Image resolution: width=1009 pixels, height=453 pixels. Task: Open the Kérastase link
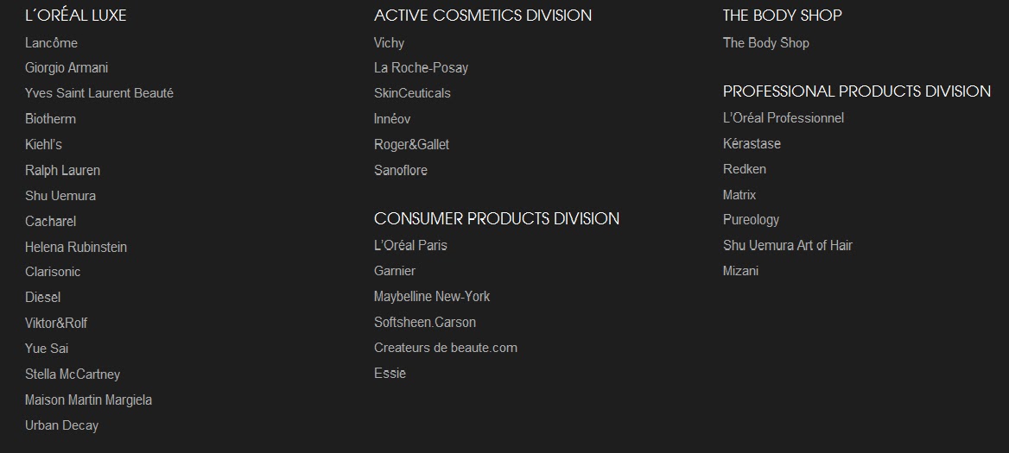752,144
